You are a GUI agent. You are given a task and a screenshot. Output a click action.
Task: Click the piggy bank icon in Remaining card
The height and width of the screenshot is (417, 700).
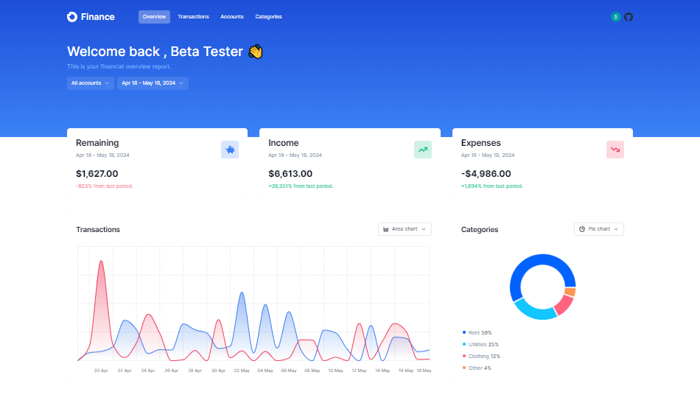[230, 150]
